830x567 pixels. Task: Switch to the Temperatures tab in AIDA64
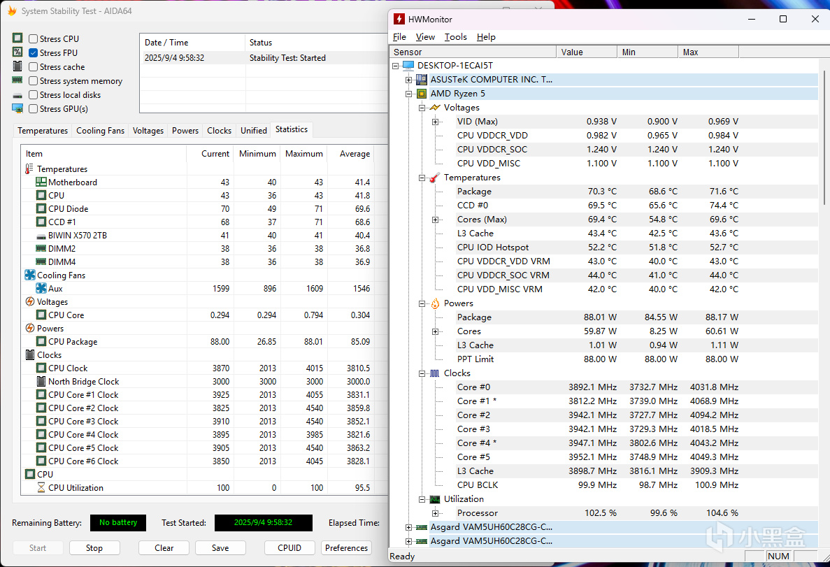coord(43,131)
